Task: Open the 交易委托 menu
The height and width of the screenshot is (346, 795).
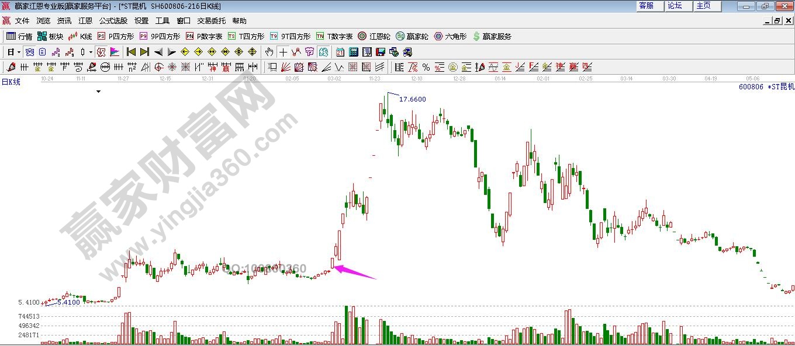Action: point(211,20)
